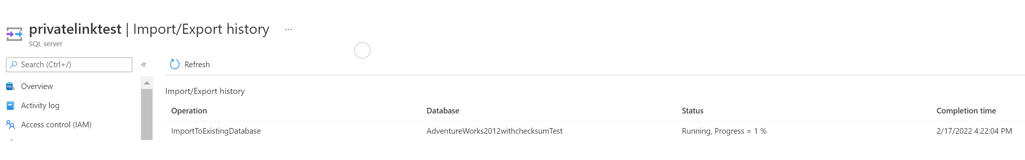Open Access control (IAM) menu item
This screenshot has width=1025, height=160.
56,125
